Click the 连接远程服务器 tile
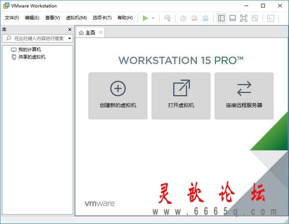289x224 pixels. (244, 96)
